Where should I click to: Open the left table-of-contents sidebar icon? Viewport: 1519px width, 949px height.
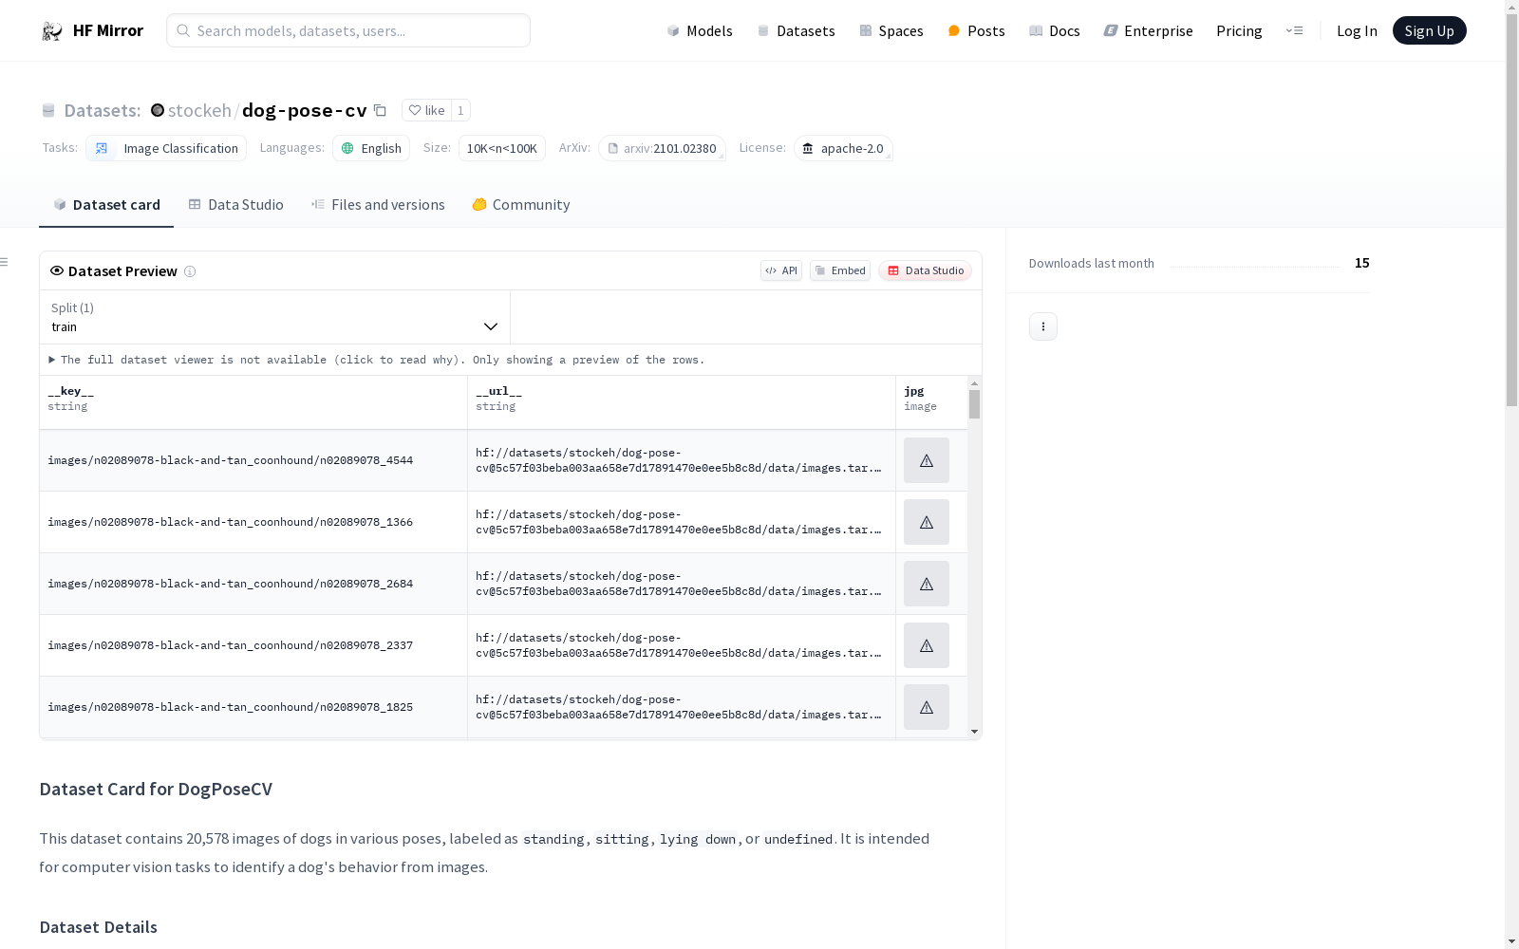[4, 262]
